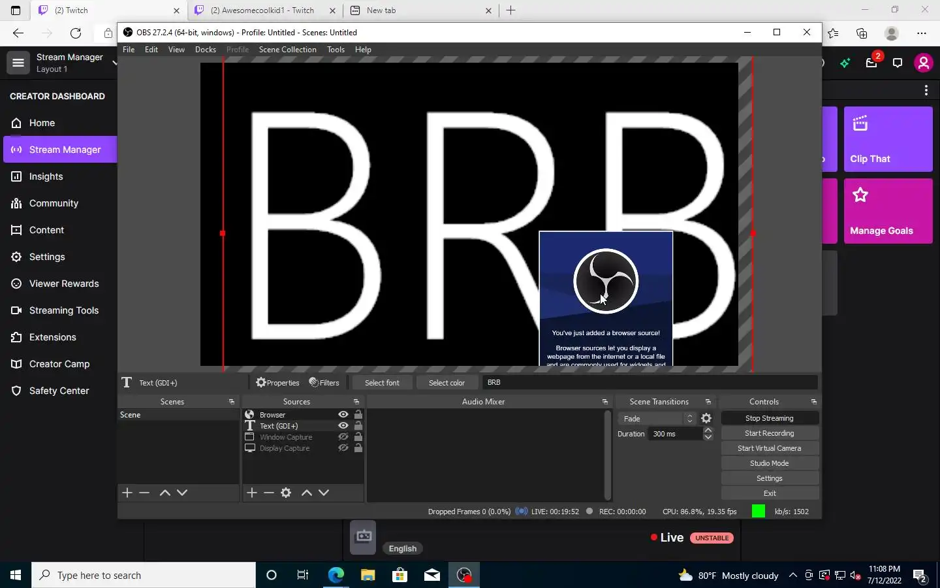The image size is (940, 588).
Task: Click the Twitch hamburger menu icon
Action: [18, 63]
